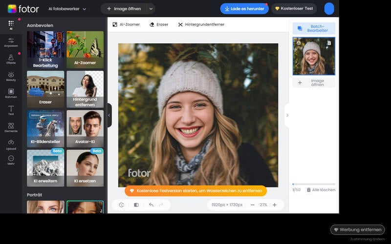Zoom out with the minus button

[252, 205]
